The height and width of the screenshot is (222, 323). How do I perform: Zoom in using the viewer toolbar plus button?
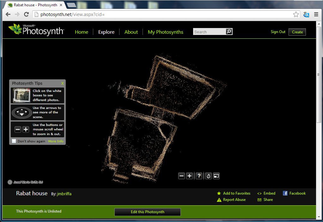click(189, 176)
